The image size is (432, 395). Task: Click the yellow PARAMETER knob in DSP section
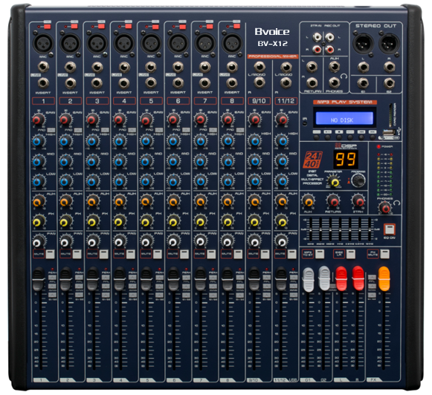[x=334, y=182]
